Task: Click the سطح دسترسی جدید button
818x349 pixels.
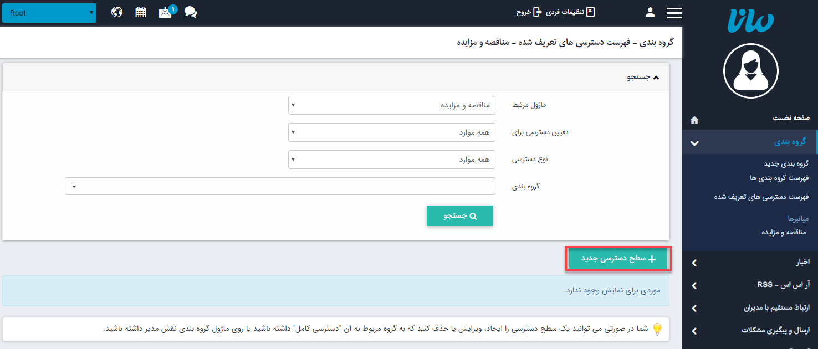Action: [x=617, y=258]
